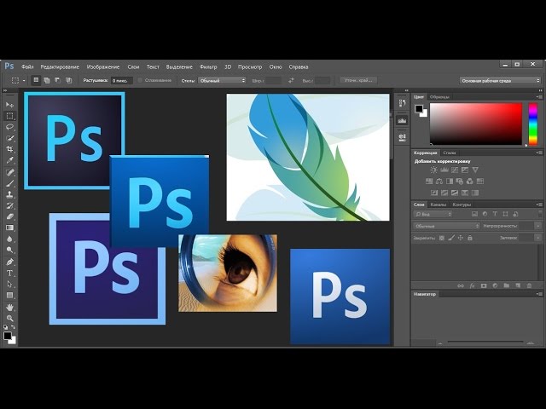
Task: Open the tool preset picker arrow
Action: [x=24, y=81]
